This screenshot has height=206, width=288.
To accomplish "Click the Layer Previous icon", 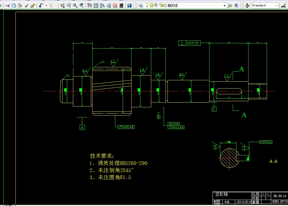I will pyautogui.click(x=236, y=6).
